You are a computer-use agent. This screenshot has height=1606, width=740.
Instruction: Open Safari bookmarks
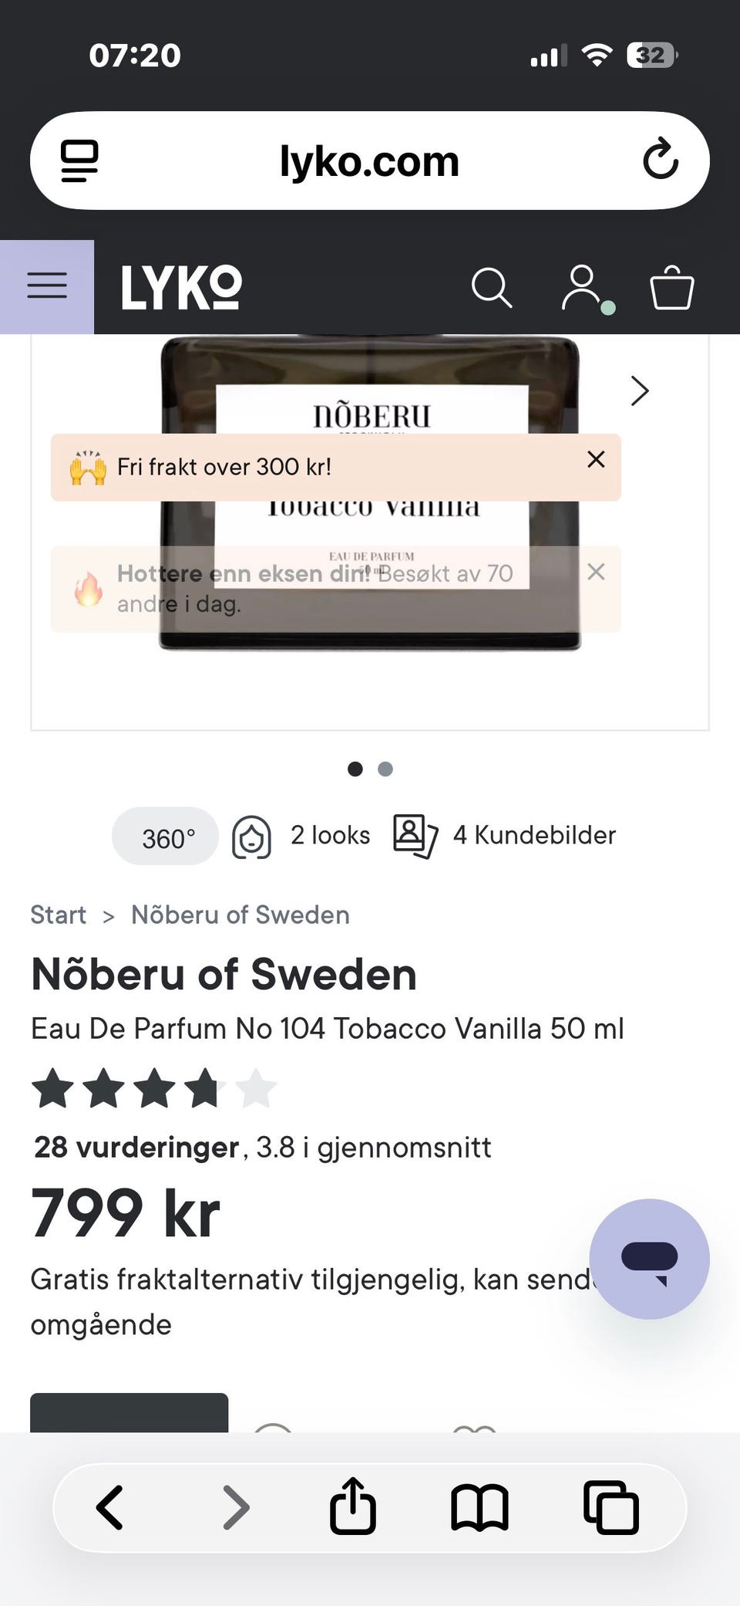click(x=479, y=1507)
